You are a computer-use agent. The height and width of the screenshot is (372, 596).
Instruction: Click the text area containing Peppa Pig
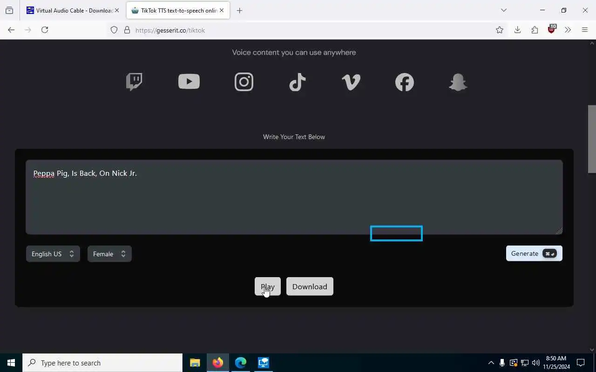click(x=294, y=197)
